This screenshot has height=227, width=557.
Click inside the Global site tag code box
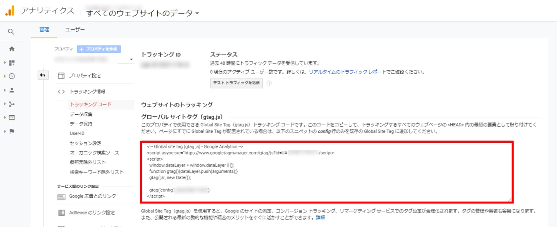(x=327, y=172)
